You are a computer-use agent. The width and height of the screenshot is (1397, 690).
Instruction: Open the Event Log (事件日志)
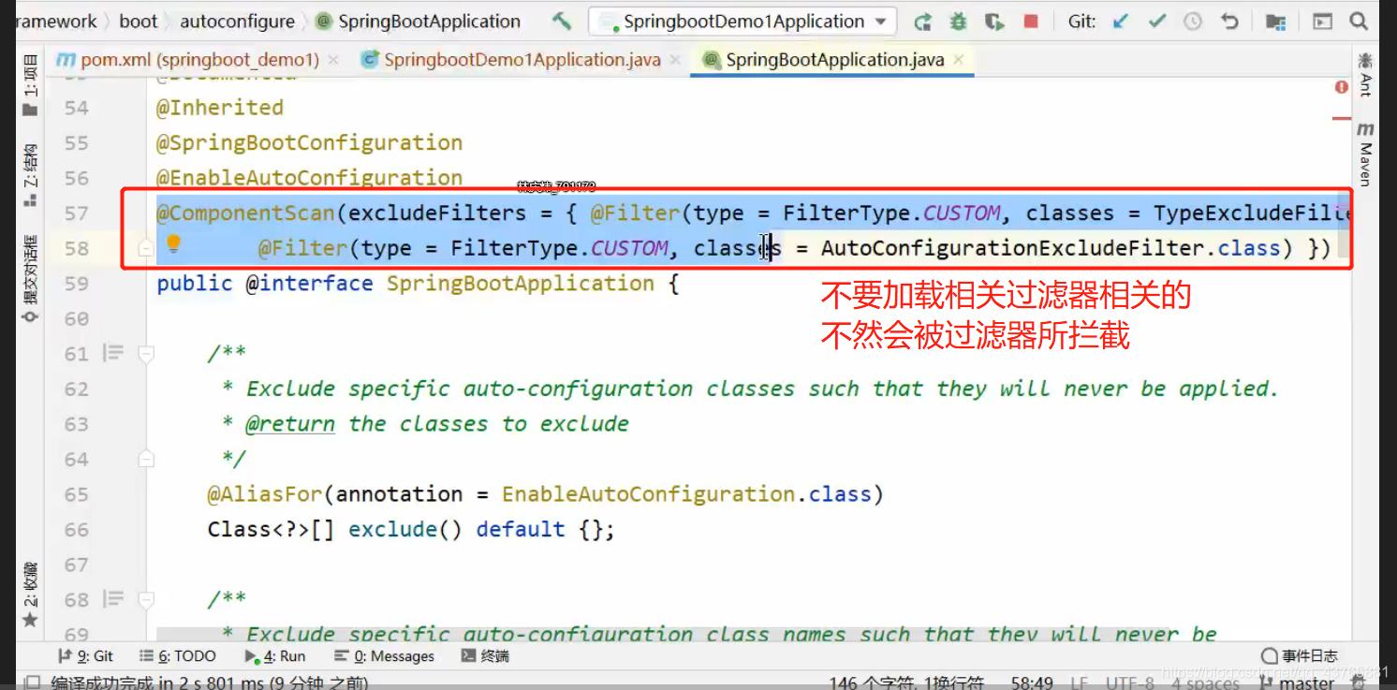[x=1300, y=656]
